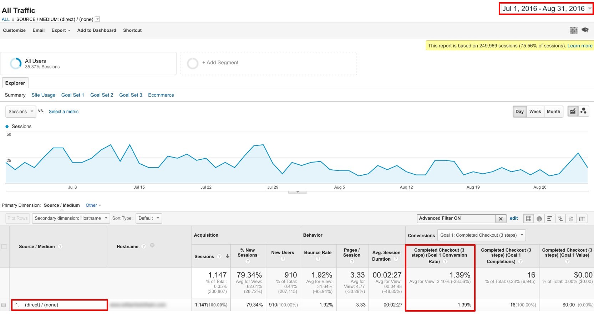Click Select a metric to compare
Image resolution: width=594 pixels, height=333 pixels.
pos(64,112)
